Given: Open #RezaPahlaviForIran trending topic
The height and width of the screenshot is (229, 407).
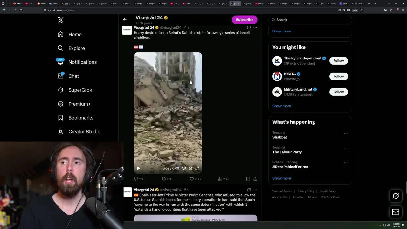Looking at the screenshot, I should (290, 167).
